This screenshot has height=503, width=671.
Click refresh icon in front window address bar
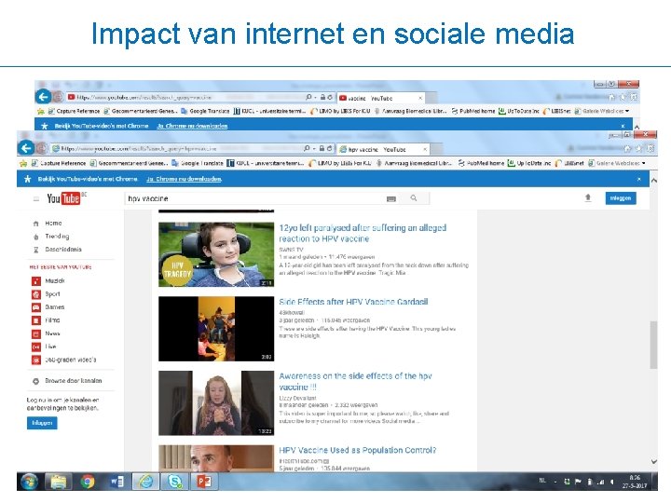pyautogui.click(x=330, y=148)
